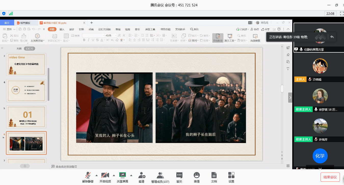This screenshot has width=344, height=185.
Task: Expand video options arrow beside 开启视频
Action: coord(114,175)
